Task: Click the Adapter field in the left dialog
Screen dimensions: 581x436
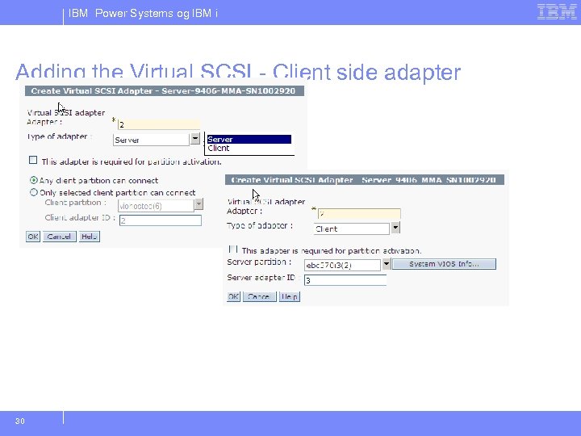Action: coord(159,124)
